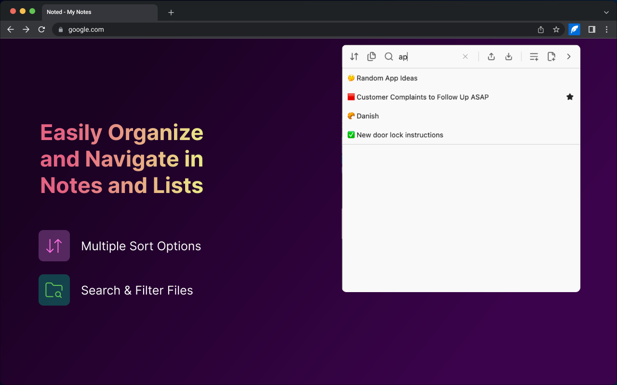Click the lock icon in address bar
617x385 pixels.
click(x=60, y=29)
